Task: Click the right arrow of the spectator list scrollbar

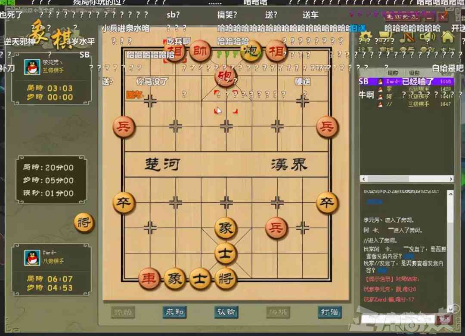Action: 450,179
